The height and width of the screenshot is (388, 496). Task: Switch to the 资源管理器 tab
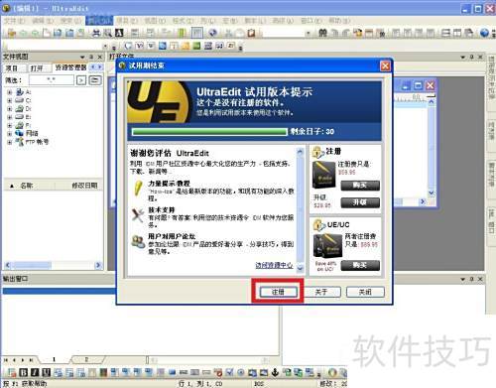pyautogui.click(x=70, y=67)
